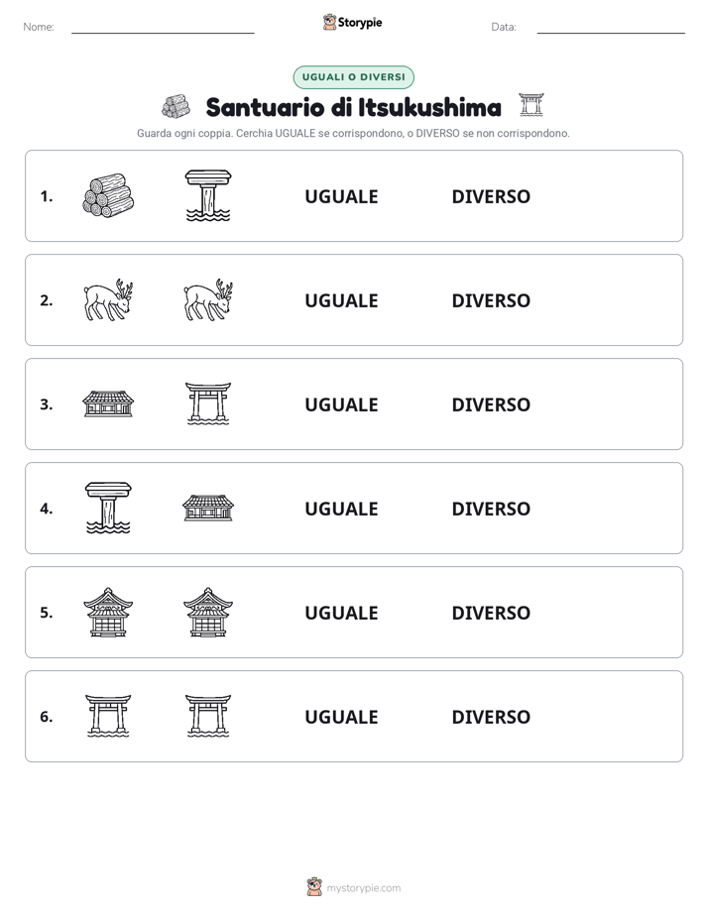Screen dimensions: 708x916
Task: Select DIVERSO for question 1
Action: 491,196
